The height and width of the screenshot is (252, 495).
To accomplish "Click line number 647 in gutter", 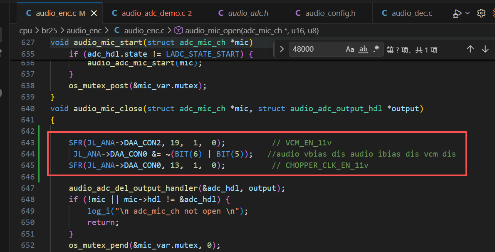I will point(28,188).
